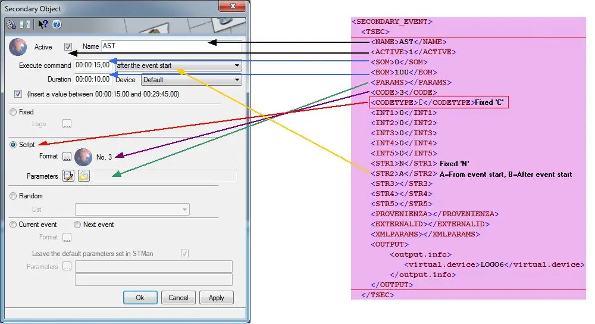
Task: Click the yellow note icon next to Parameters
Action: click(x=84, y=176)
